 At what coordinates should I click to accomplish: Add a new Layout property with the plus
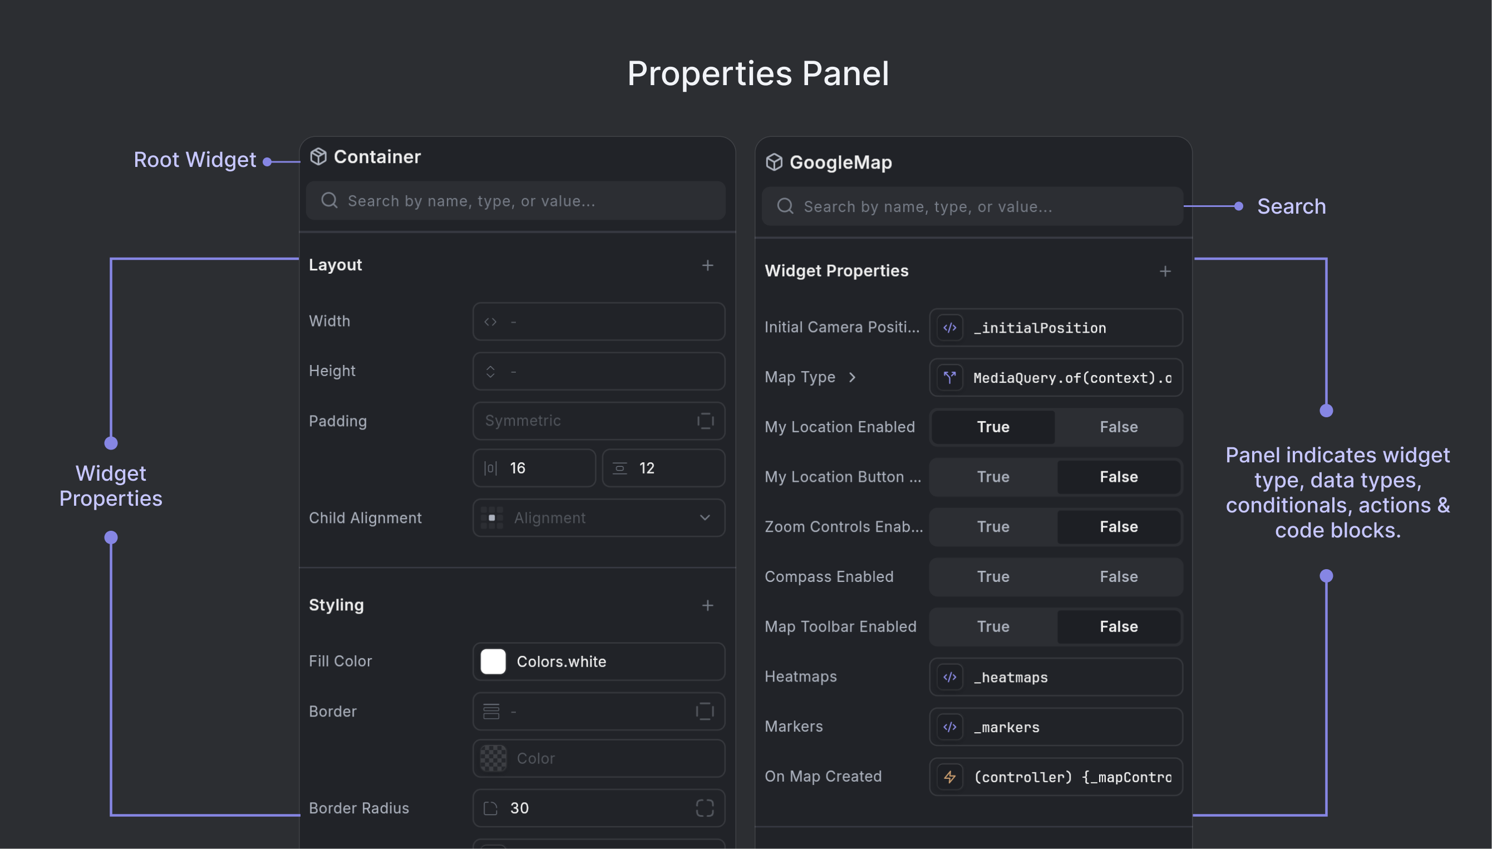(707, 265)
